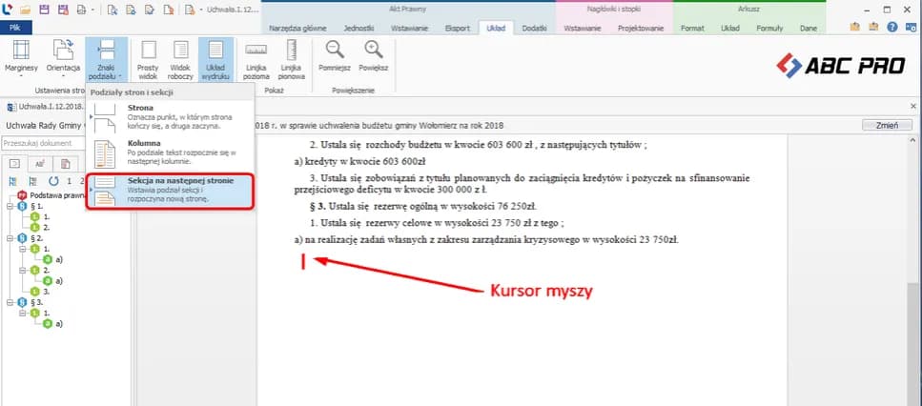The height and width of the screenshot is (406, 922).
Task: Open the dropdown arrow next to print icon
Action: point(92,10)
